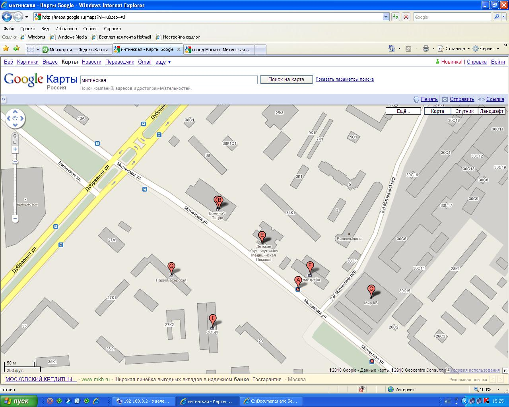Click the map pan control compass
The width and height of the screenshot is (509, 407).
click(x=15, y=118)
